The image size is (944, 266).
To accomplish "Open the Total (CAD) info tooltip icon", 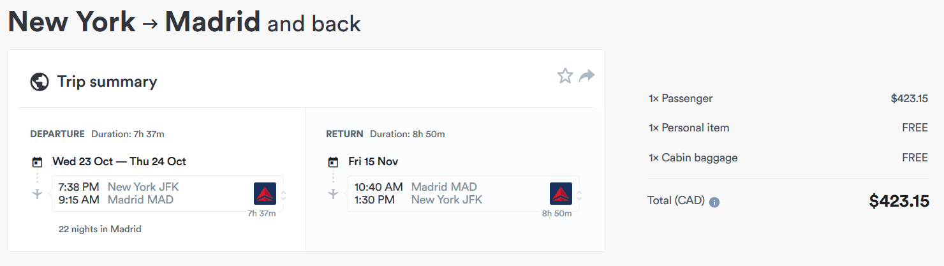I will pyautogui.click(x=714, y=202).
